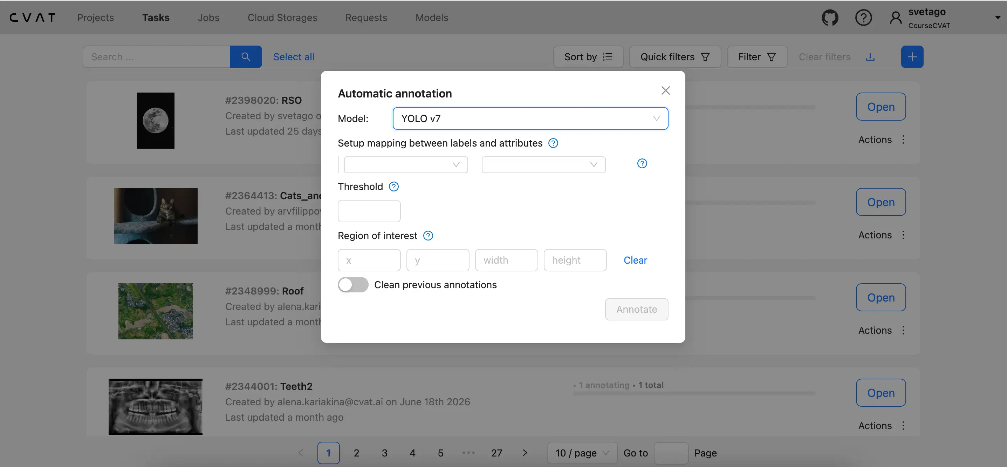The height and width of the screenshot is (467, 1007).
Task: Click the Select all link
Action: 294,57
